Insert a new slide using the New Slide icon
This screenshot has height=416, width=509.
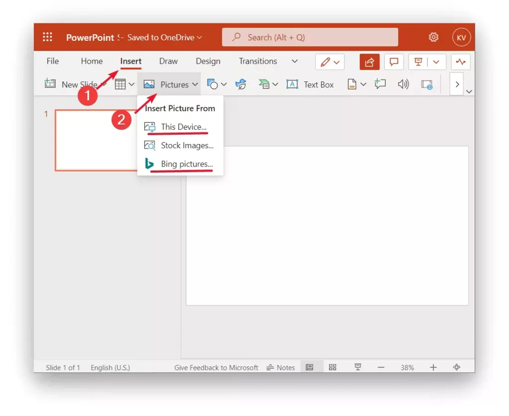click(x=50, y=83)
